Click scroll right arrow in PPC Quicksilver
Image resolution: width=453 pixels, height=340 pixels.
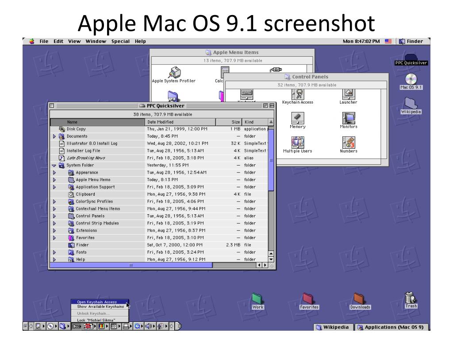coord(265,265)
